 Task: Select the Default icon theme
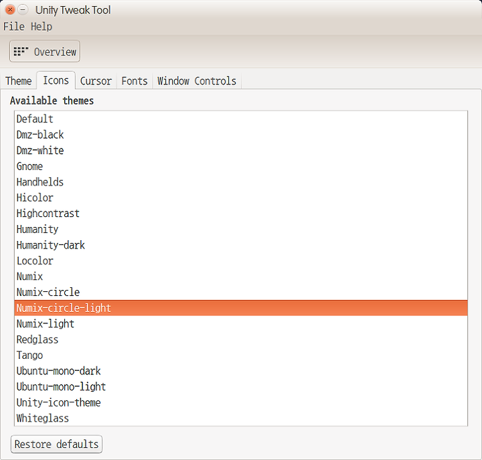click(241, 119)
